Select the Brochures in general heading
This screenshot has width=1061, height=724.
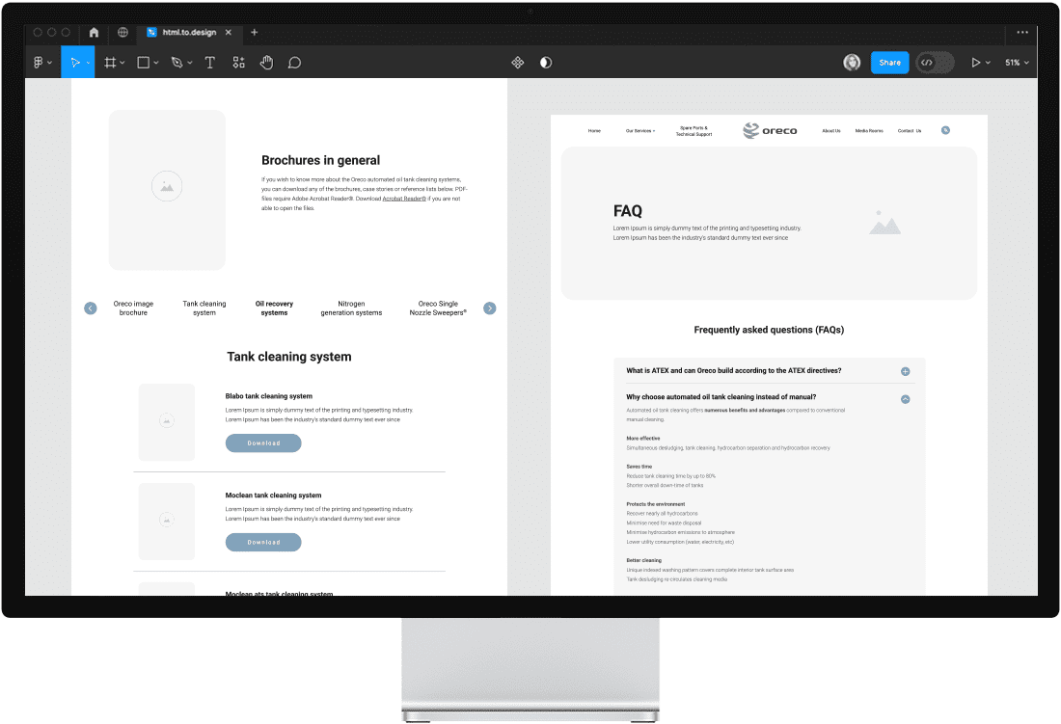point(321,160)
